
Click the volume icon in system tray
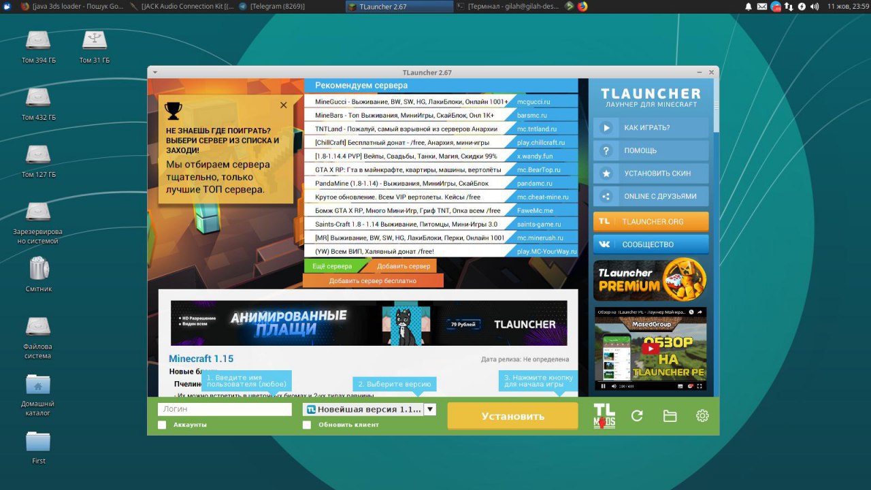point(815,6)
